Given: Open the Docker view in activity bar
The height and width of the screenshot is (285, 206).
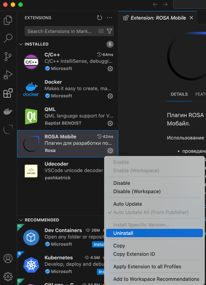Looking at the screenshot, I should [8, 111].
